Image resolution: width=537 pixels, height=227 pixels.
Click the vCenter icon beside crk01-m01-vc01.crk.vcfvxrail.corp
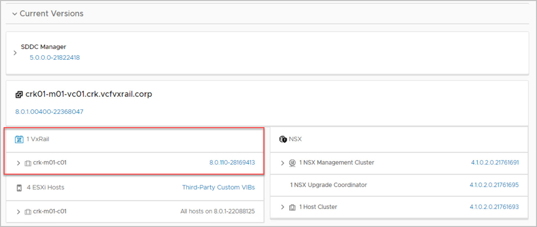19,95
